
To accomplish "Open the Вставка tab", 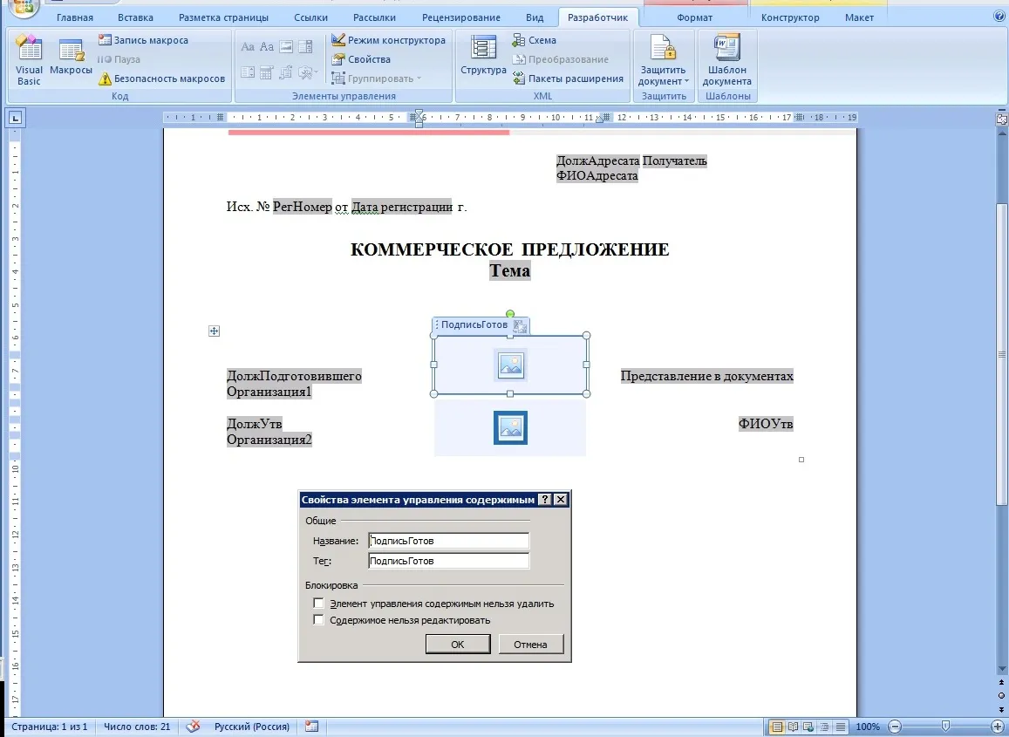I will (x=135, y=17).
